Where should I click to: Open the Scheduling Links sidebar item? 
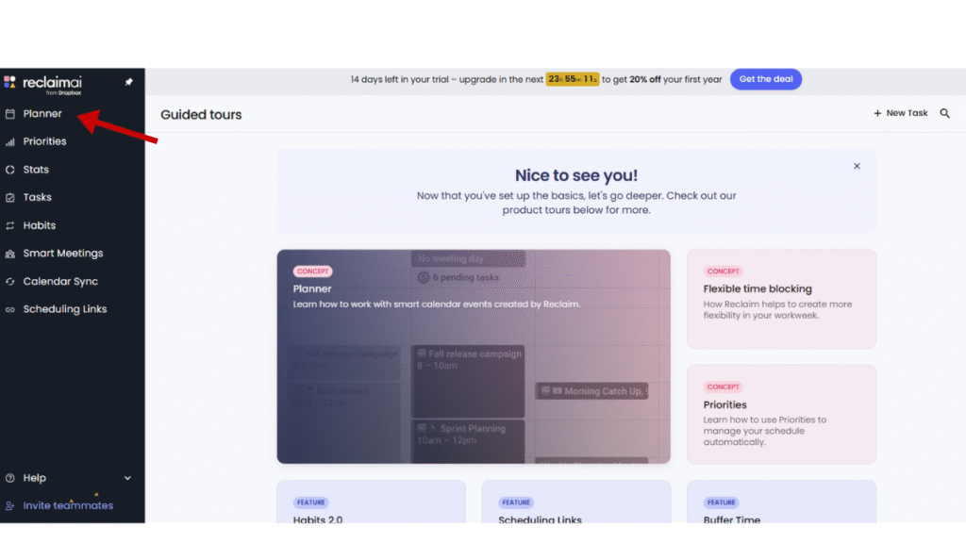click(64, 309)
